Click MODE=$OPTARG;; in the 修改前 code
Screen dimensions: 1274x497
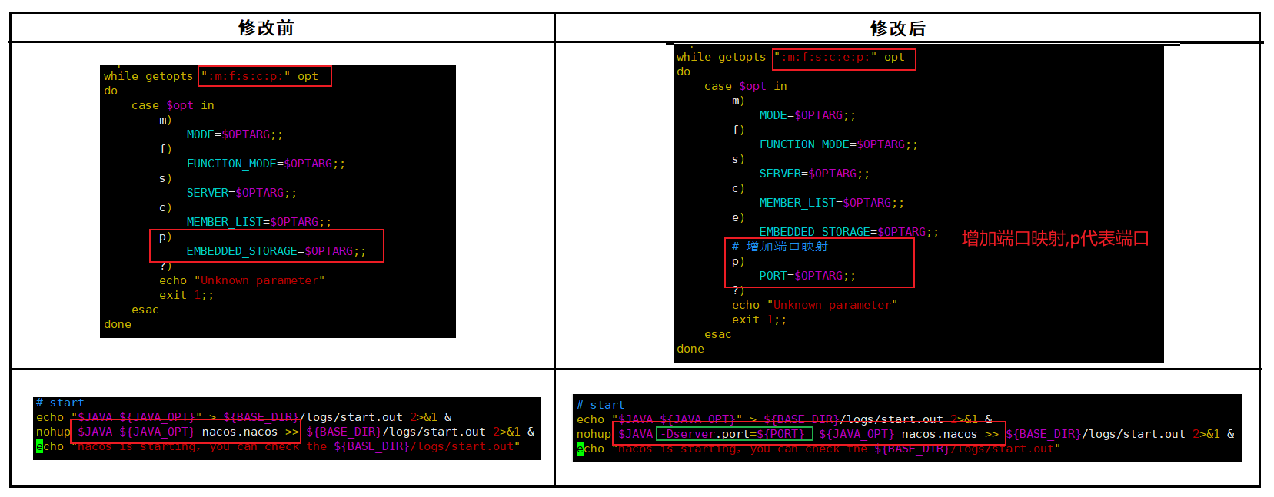[235, 134]
